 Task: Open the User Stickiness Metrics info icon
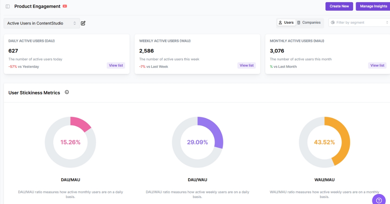pyautogui.click(x=67, y=92)
